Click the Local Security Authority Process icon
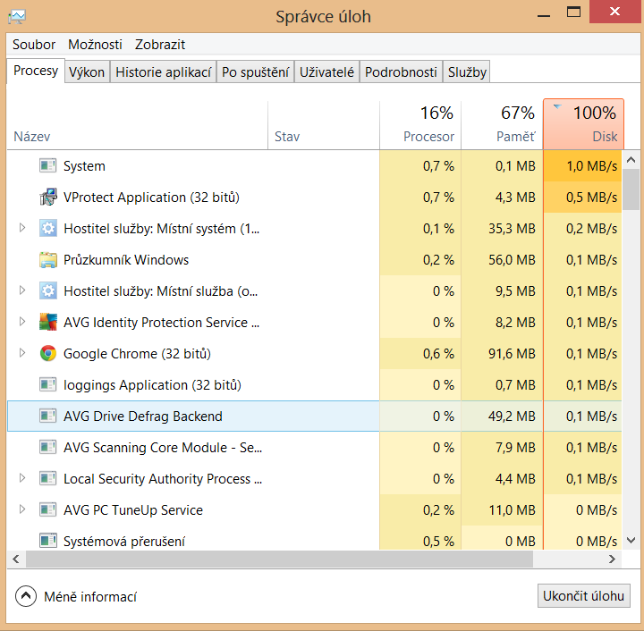Image resolution: width=644 pixels, height=631 pixels. click(47, 478)
